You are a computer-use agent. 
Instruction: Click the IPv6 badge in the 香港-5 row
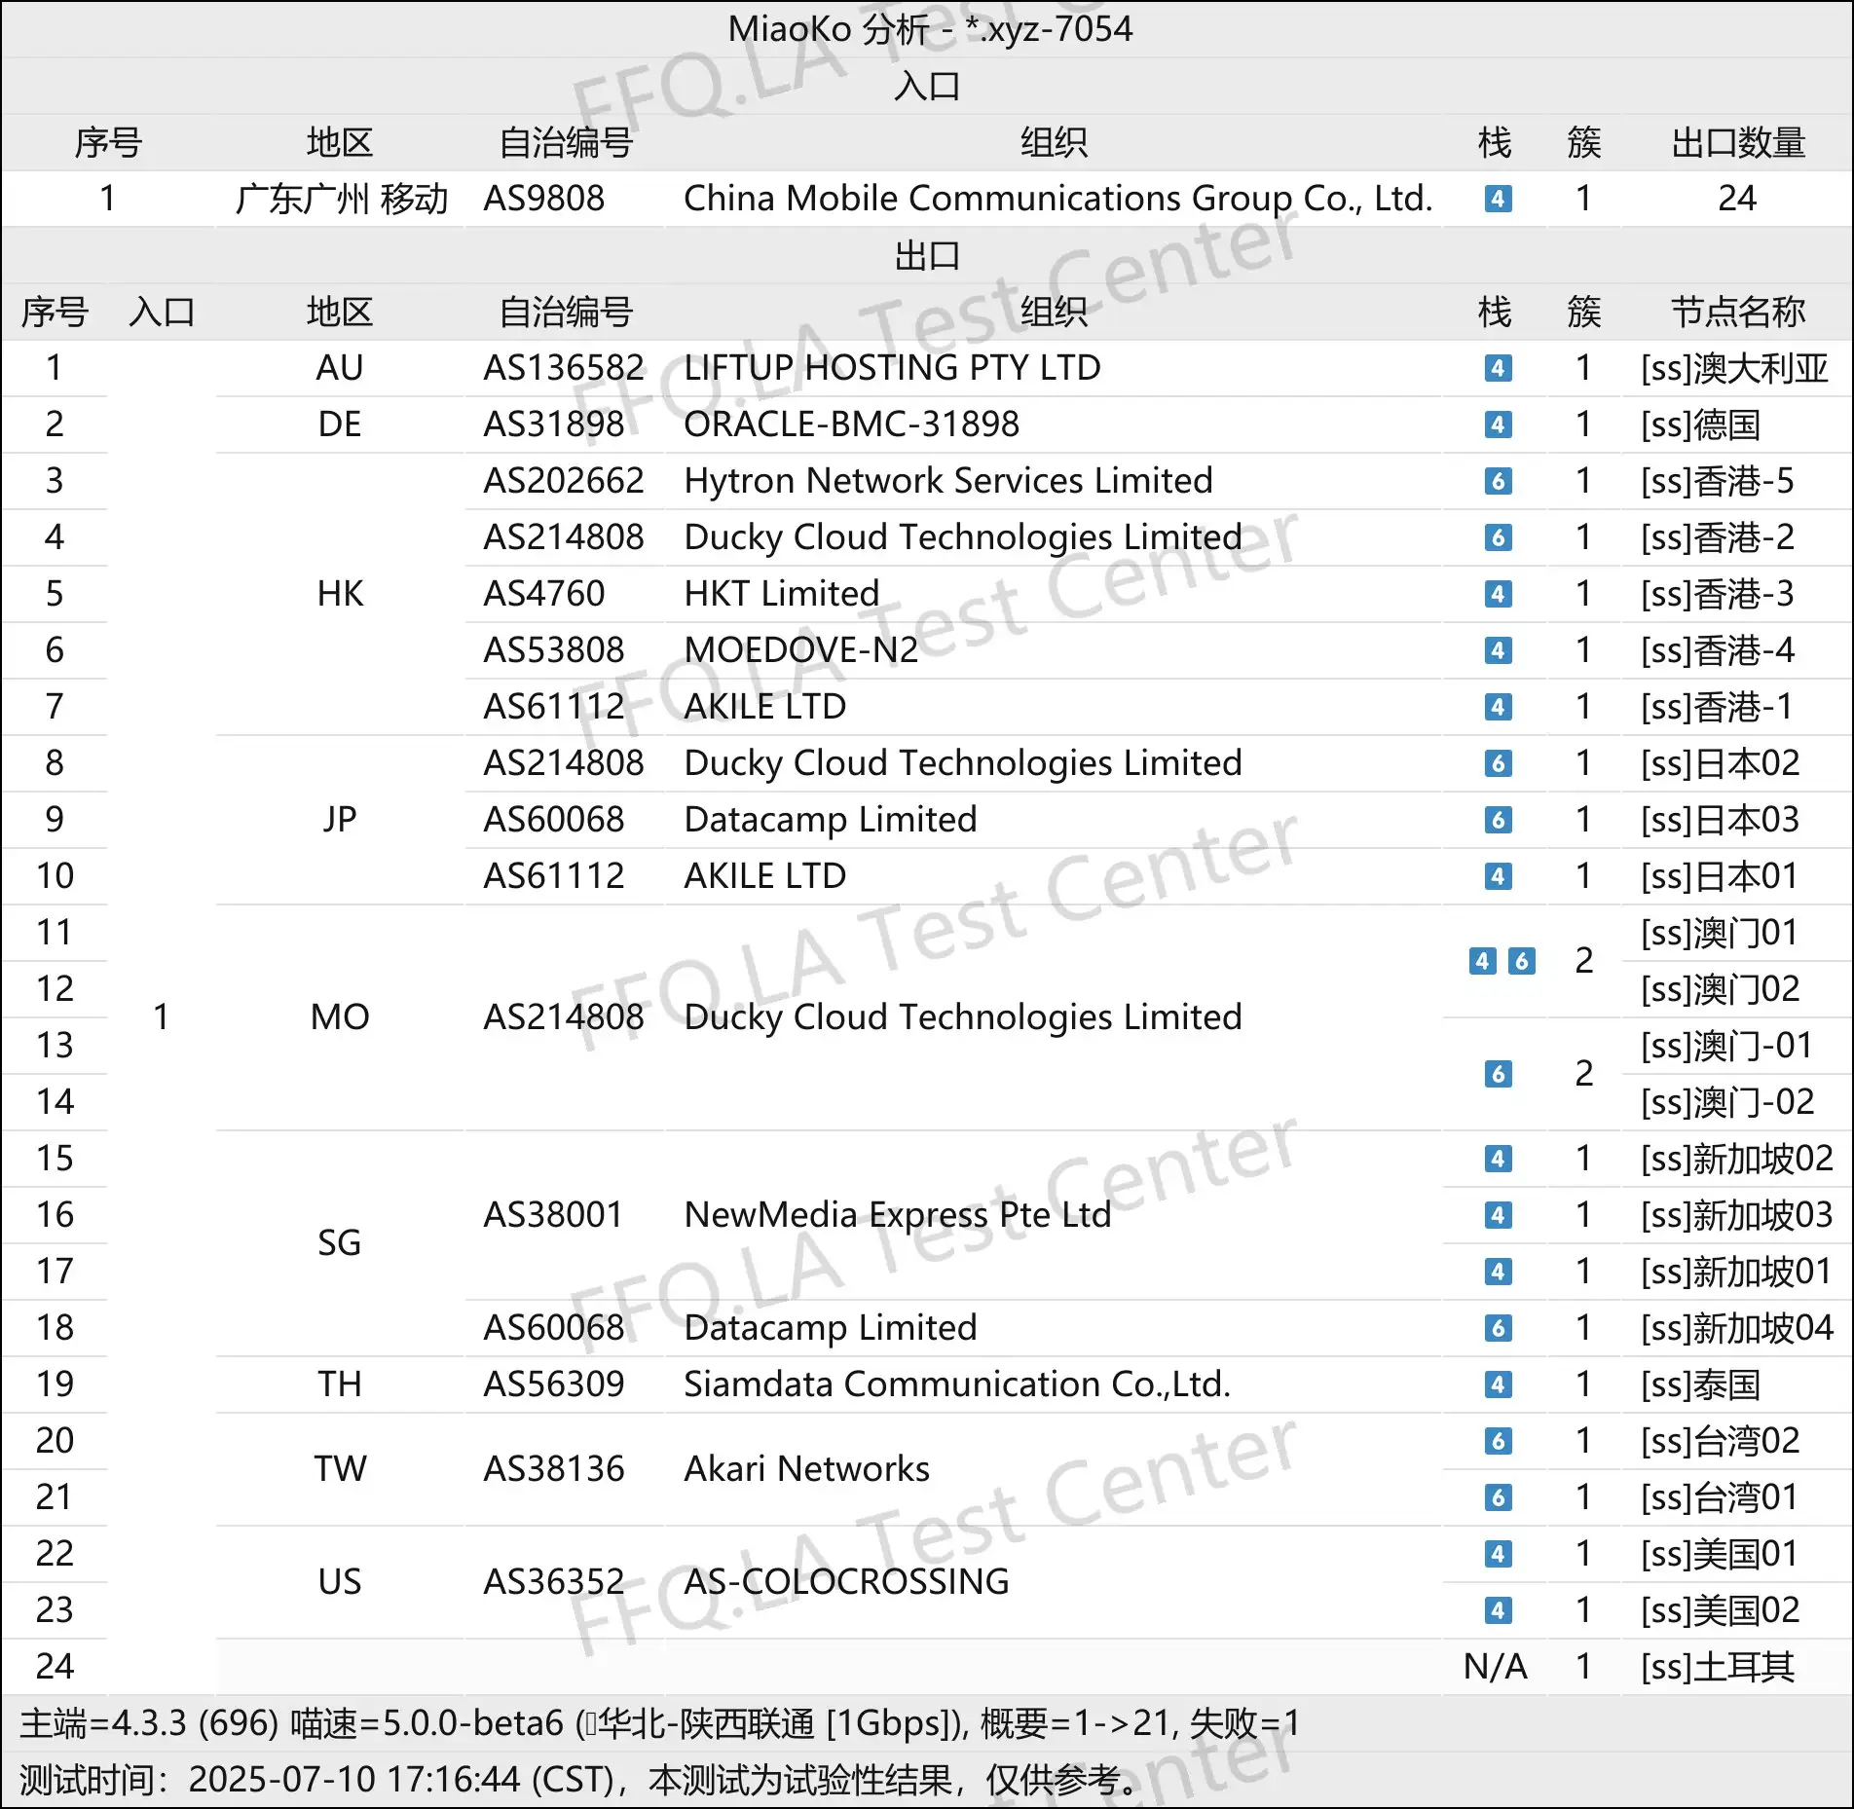1498,481
